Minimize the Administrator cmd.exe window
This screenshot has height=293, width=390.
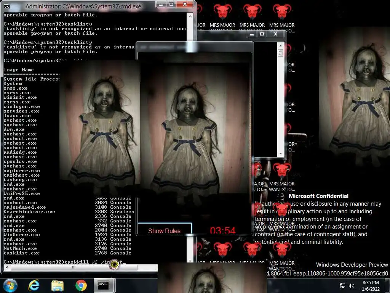[x=161, y=4]
